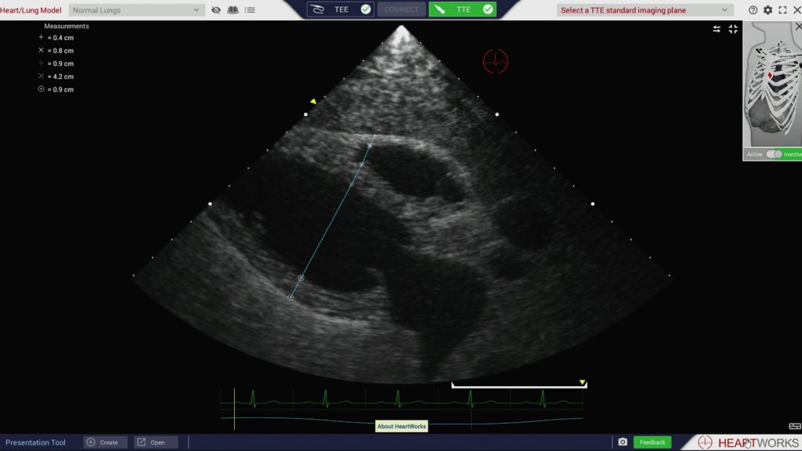Expand the TTE standard imaging plane dropdown
Screen dimensions: 802x451
[x=645, y=10]
